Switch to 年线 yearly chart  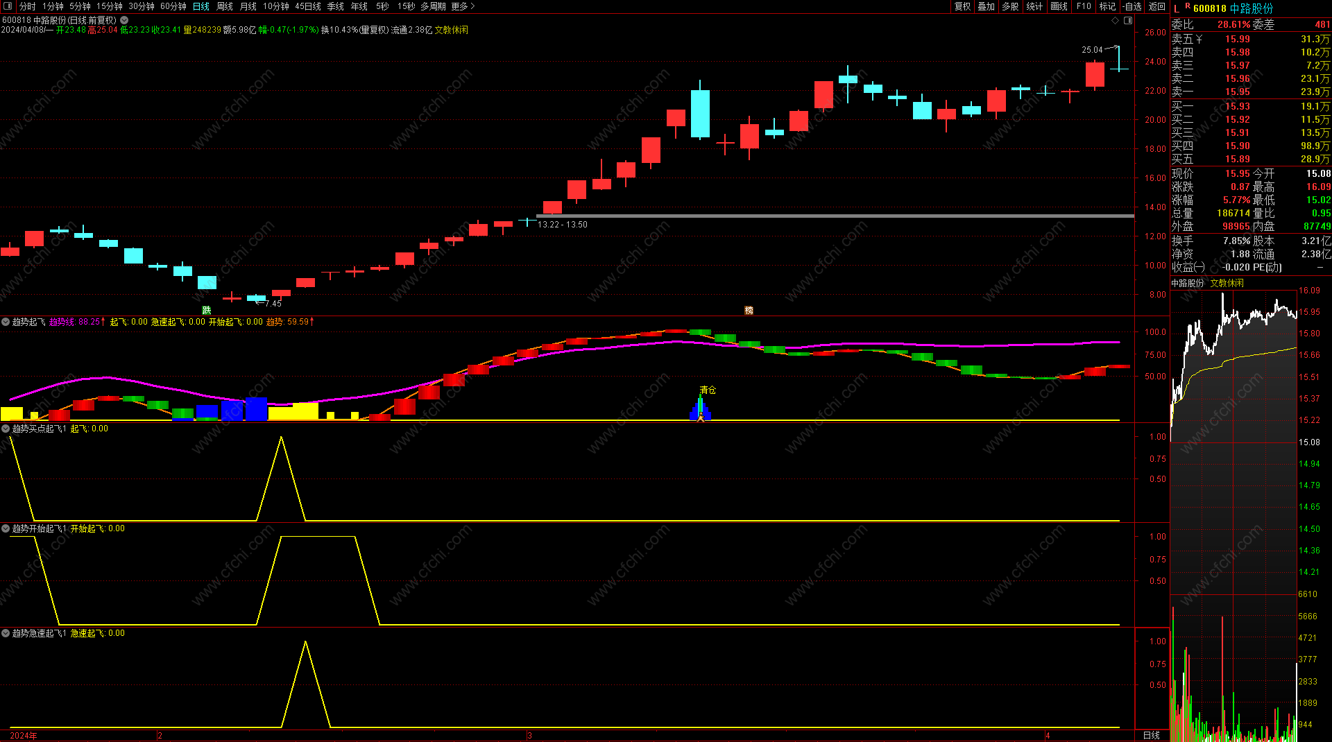(x=359, y=6)
